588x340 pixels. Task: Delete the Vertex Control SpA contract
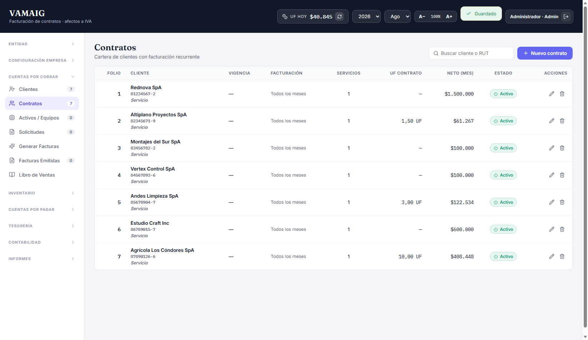[562, 175]
